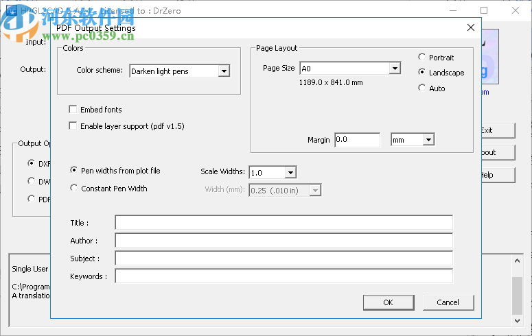Click the Author text field

pos(284,241)
